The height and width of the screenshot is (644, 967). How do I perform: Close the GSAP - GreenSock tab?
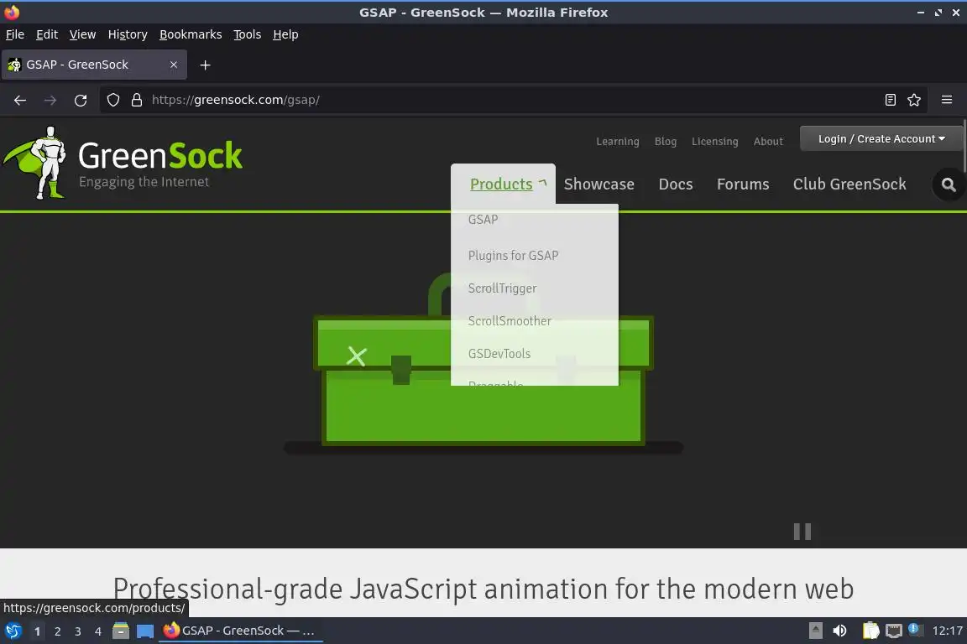pyautogui.click(x=174, y=65)
